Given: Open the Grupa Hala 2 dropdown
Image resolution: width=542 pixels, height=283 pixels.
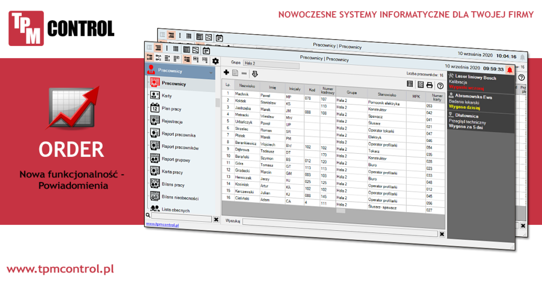Looking at the screenshot, I should (x=271, y=64).
